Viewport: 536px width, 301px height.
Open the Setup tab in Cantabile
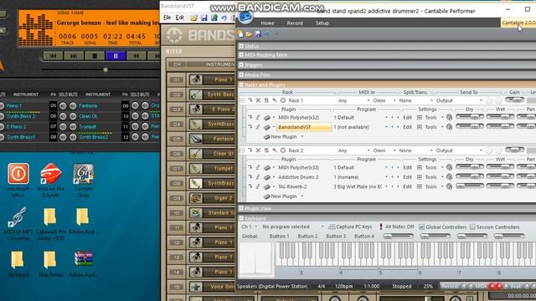322,23
